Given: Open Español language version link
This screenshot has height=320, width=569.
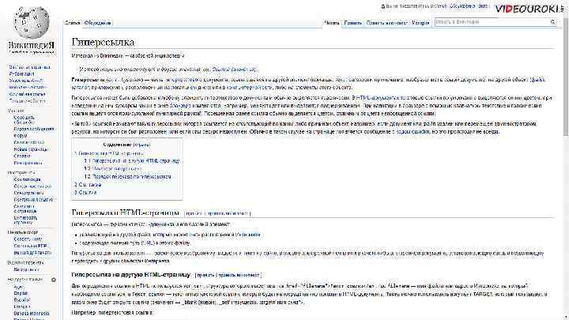Looking at the screenshot, I should 22,300.
